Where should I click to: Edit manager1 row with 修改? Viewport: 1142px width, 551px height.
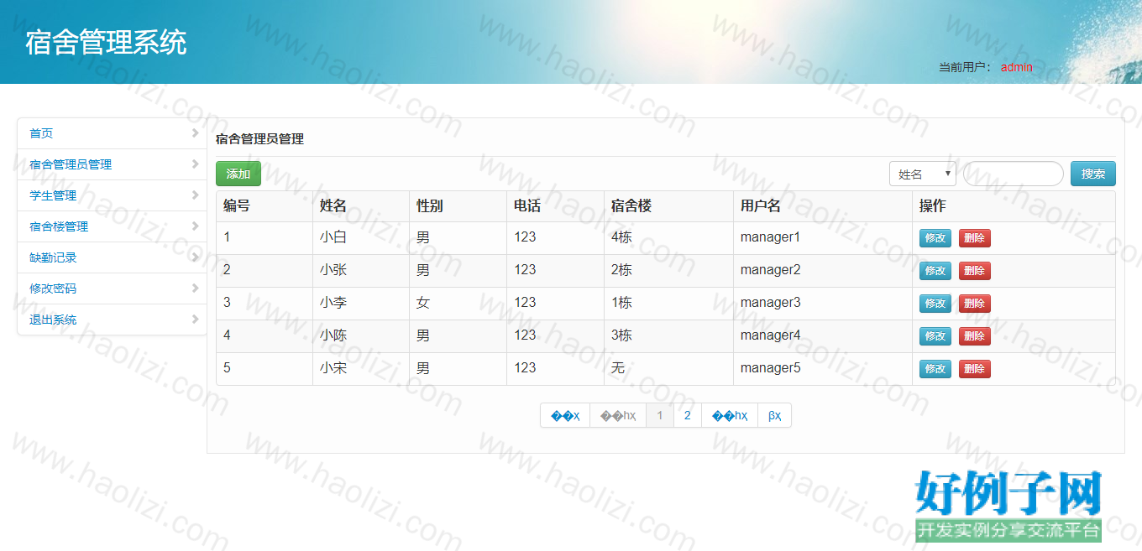pyautogui.click(x=935, y=238)
